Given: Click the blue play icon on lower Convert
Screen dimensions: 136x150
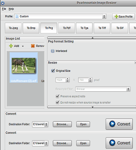Looking at the screenshot, I should [x=112, y=143].
